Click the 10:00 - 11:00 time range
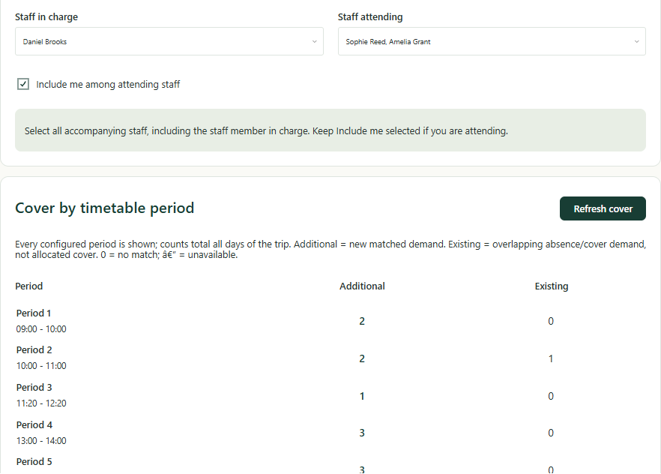Viewport: 661px width, 474px height. 41,365
